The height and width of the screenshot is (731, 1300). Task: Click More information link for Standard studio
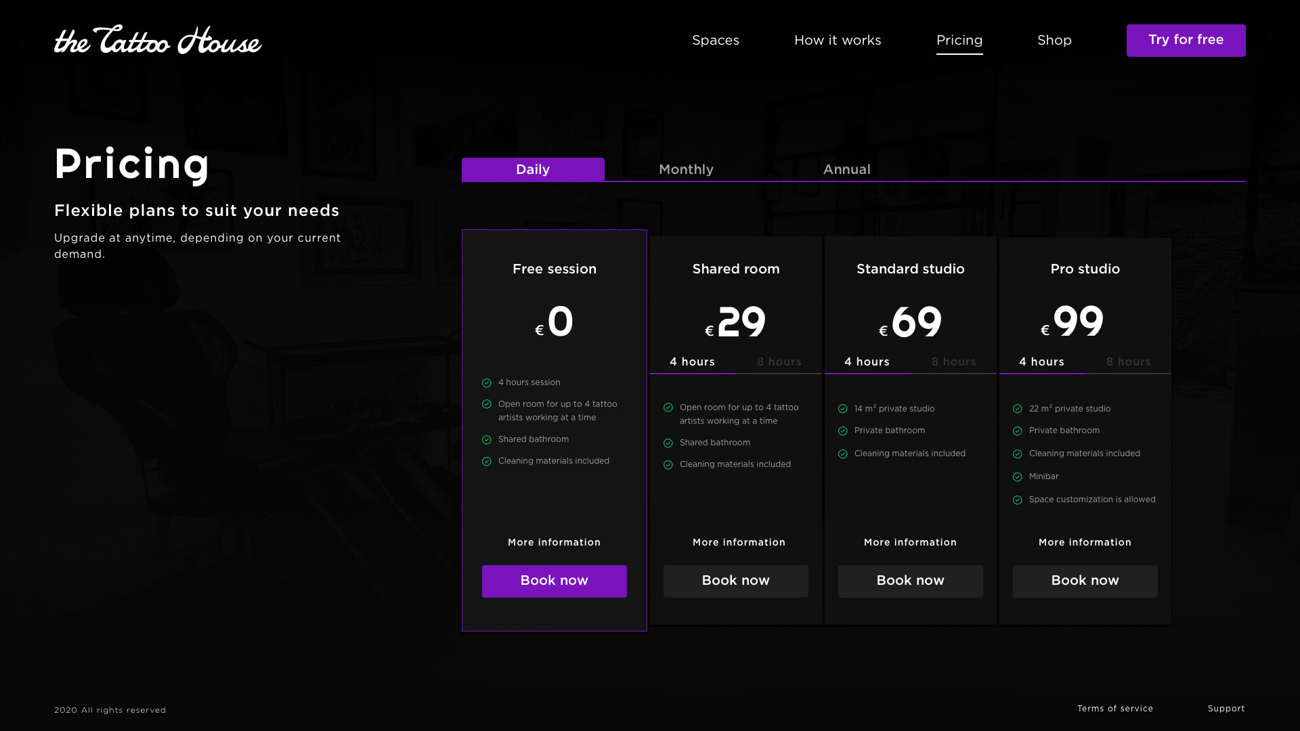pyautogui.click(x=910, y=543)
